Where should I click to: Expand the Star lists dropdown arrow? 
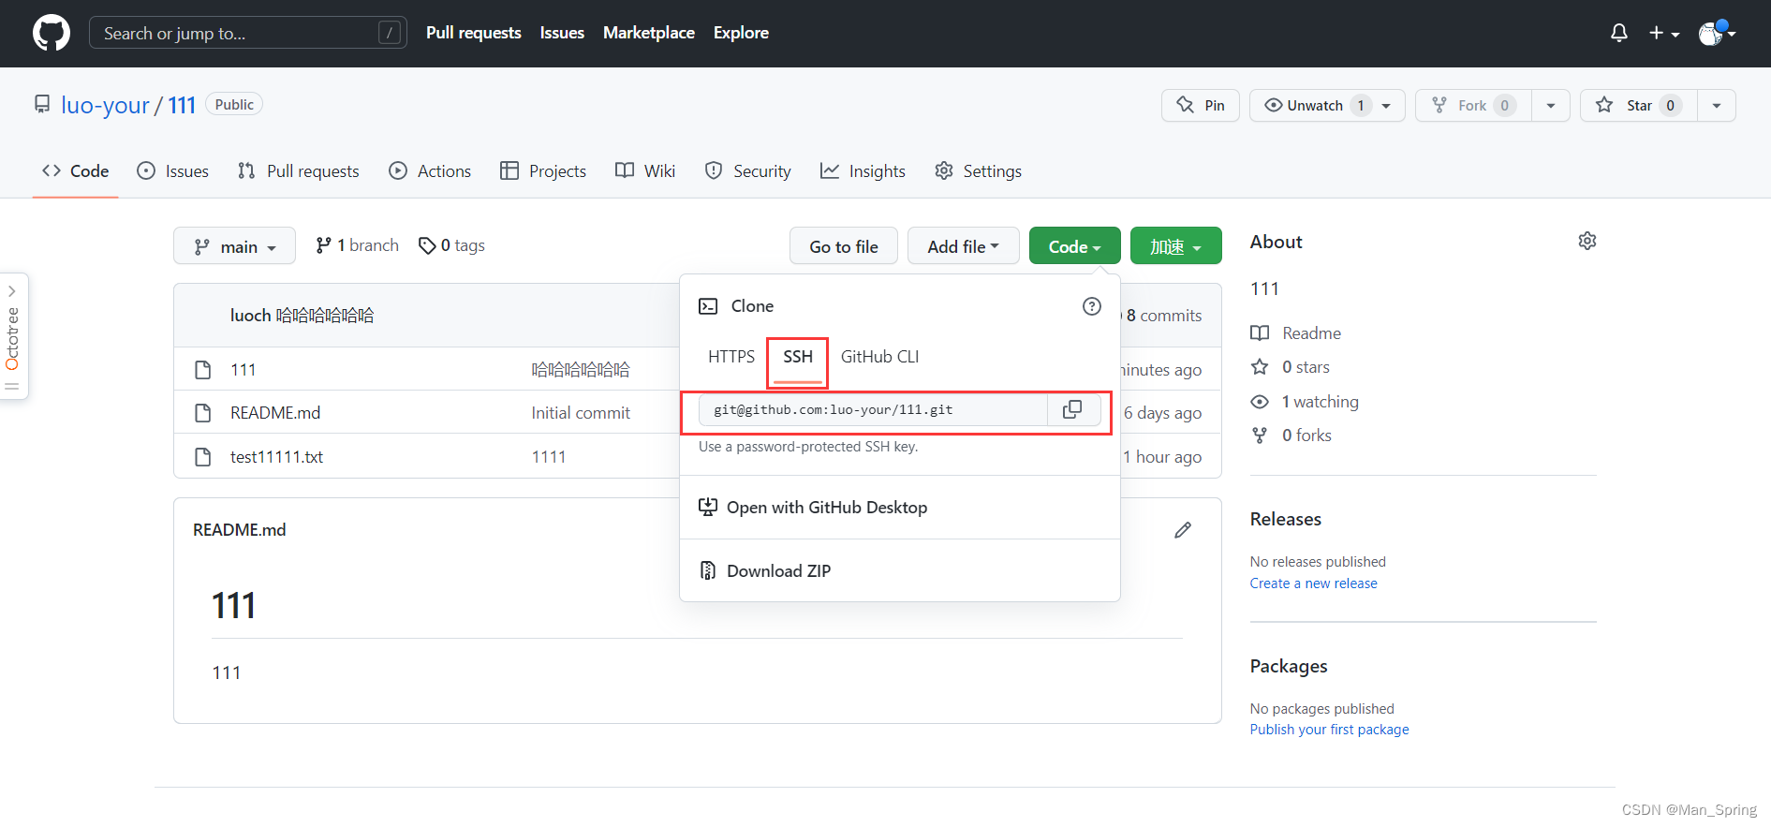(1717, 105)
